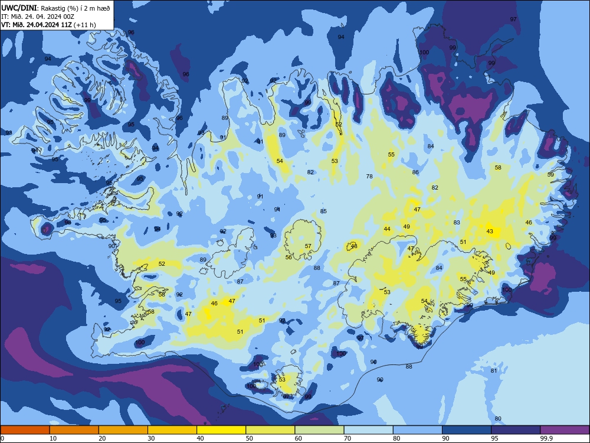Click the IT: Mið. 24. 04. 2024 00Z line
The width and height of the screenshot is (590, 443).
pos(38,17)
